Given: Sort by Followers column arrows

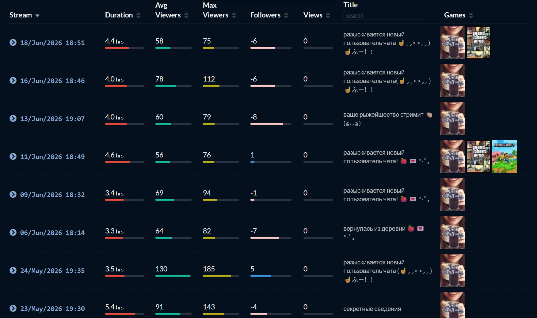Looking at the screenshot, I should point(286,15).
